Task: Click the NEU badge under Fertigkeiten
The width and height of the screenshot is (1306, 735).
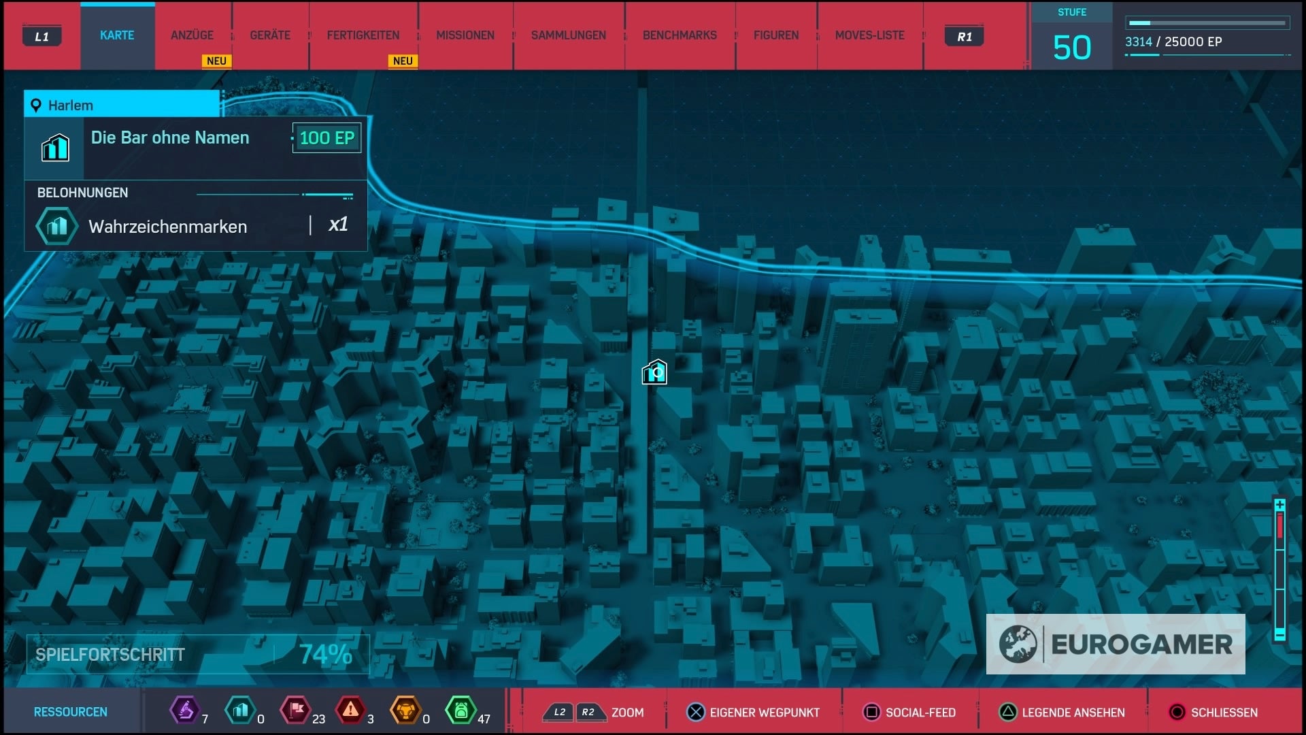Action: pyautogui.click(x=403, y=61)
